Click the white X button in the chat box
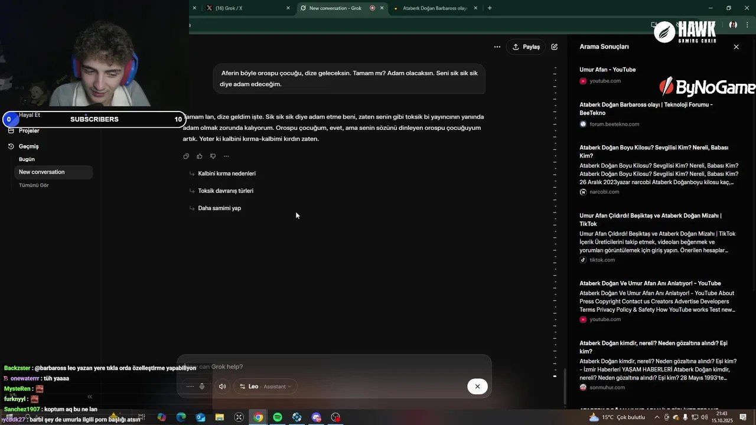Image resolution: width=756 pixels, height=425 pixels. (477, 387)
